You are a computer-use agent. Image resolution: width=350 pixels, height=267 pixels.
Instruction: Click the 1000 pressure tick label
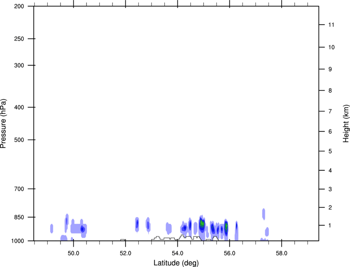(18, 241)
